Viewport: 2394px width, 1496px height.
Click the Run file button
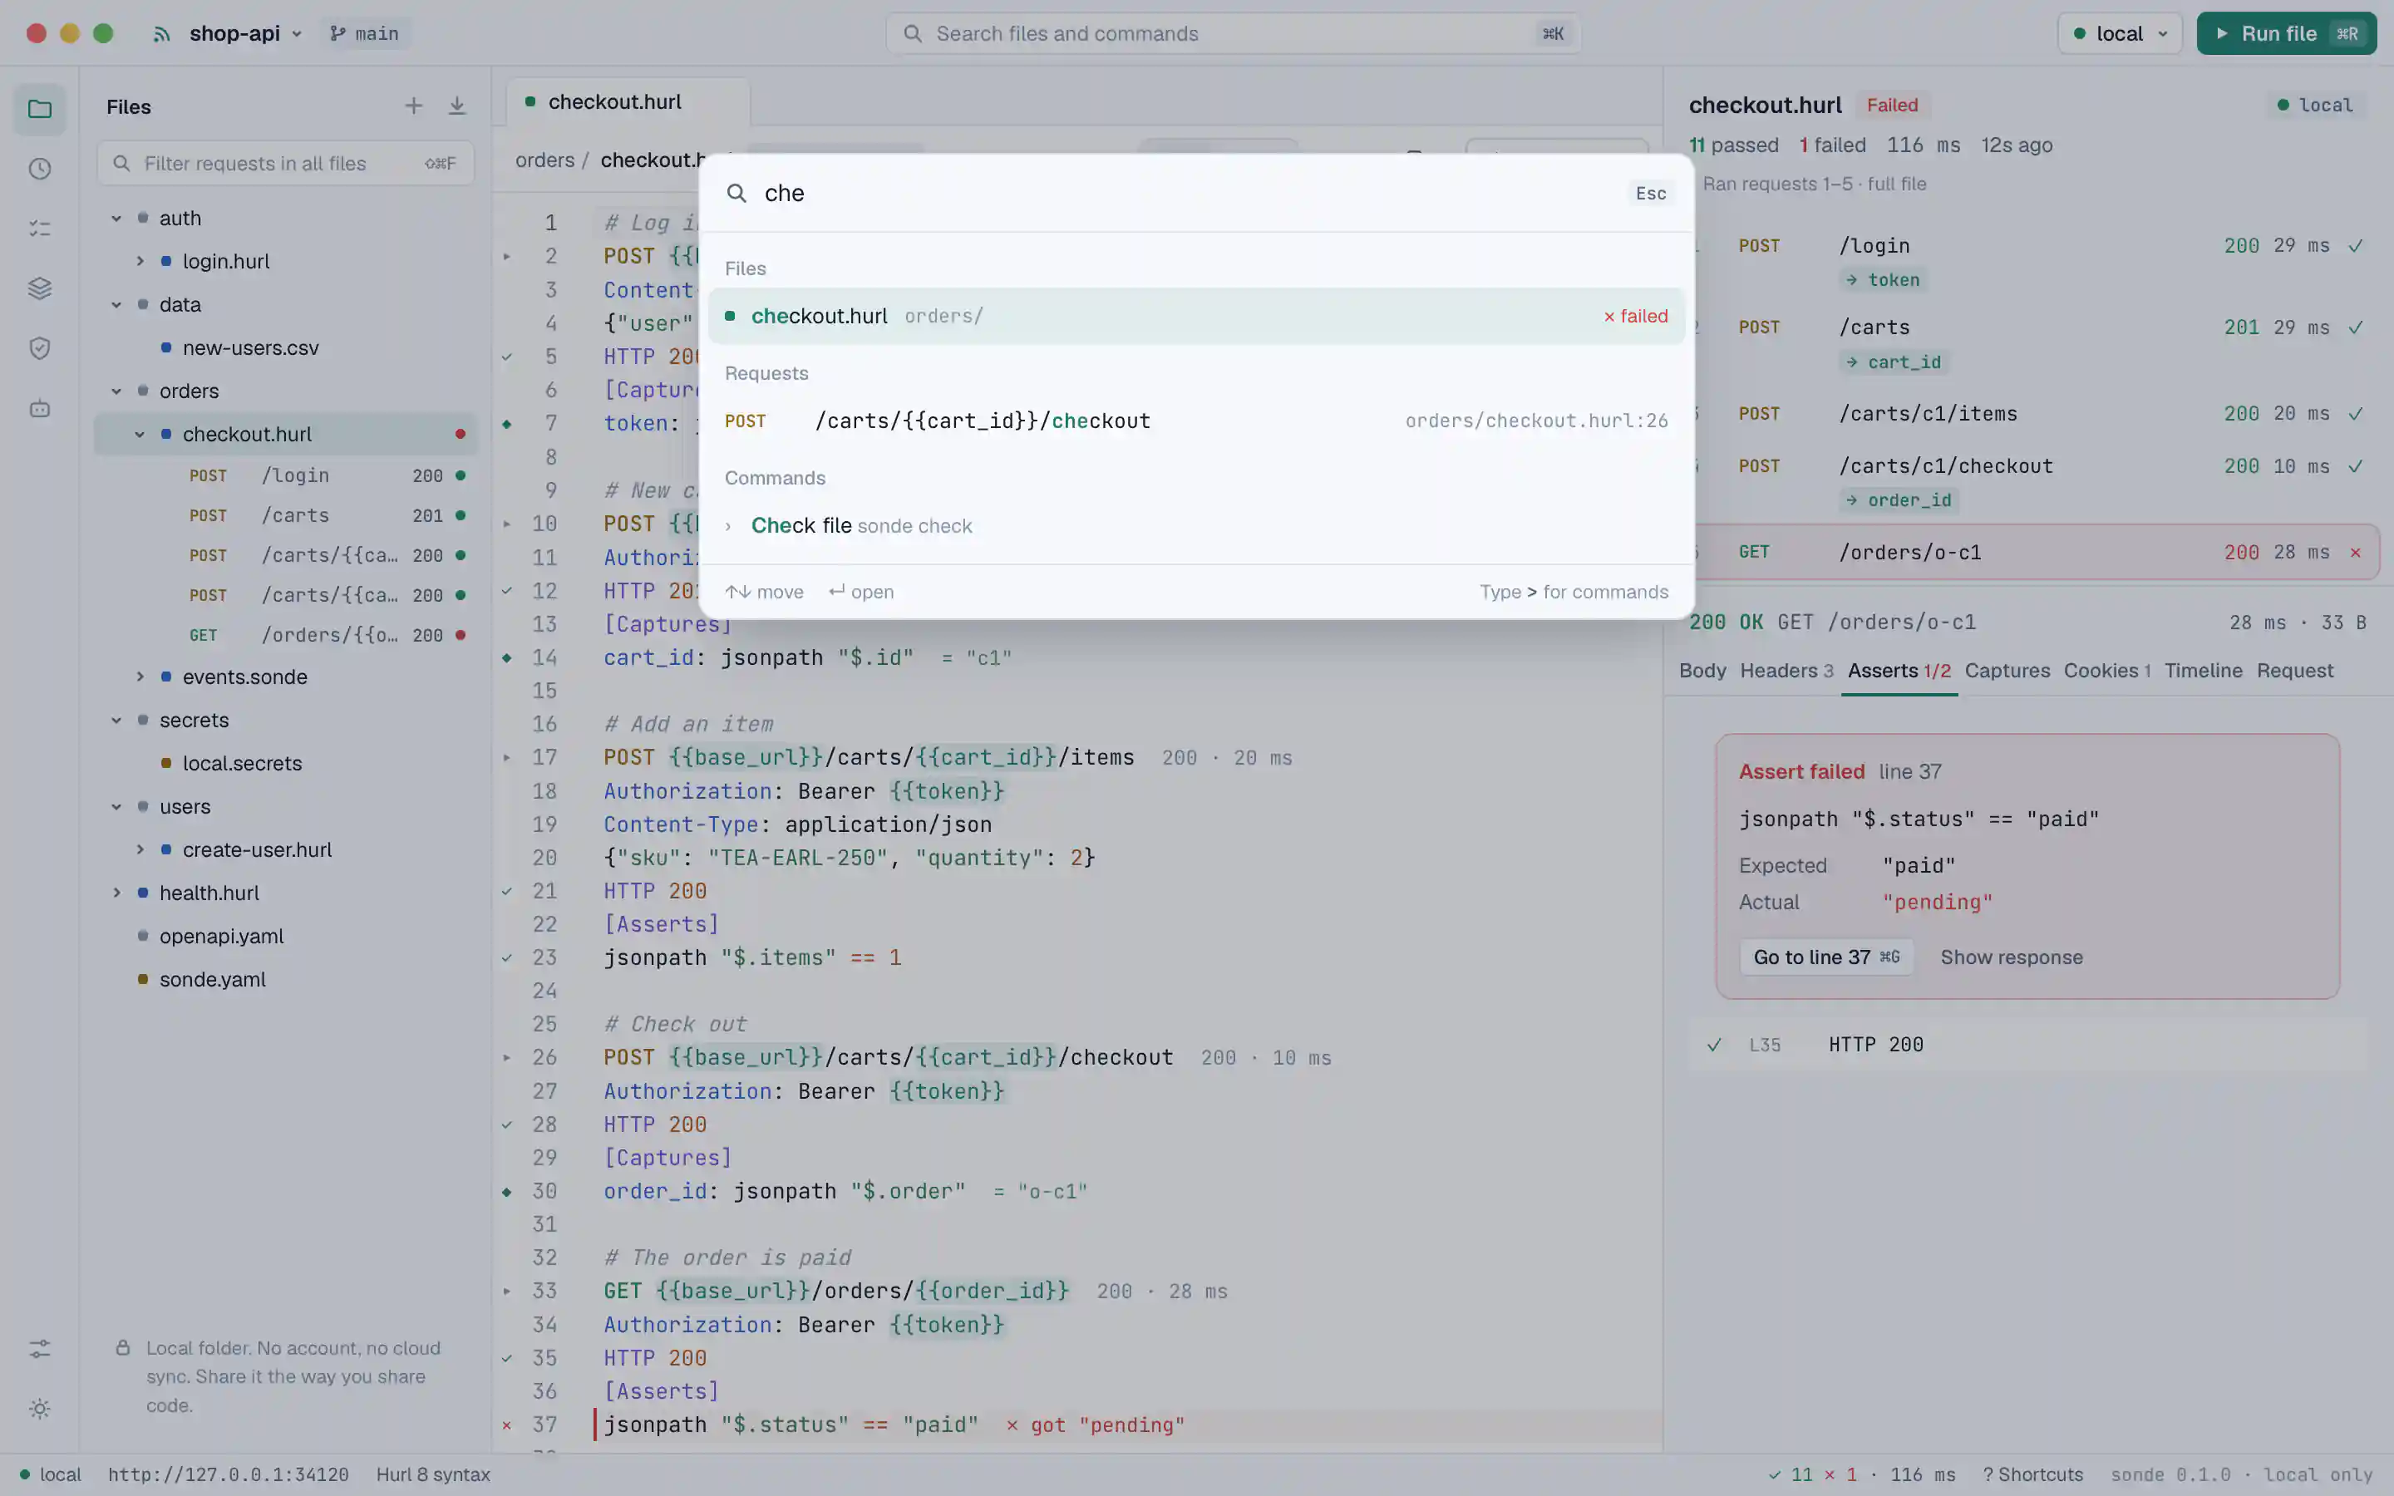[2286, 33]
